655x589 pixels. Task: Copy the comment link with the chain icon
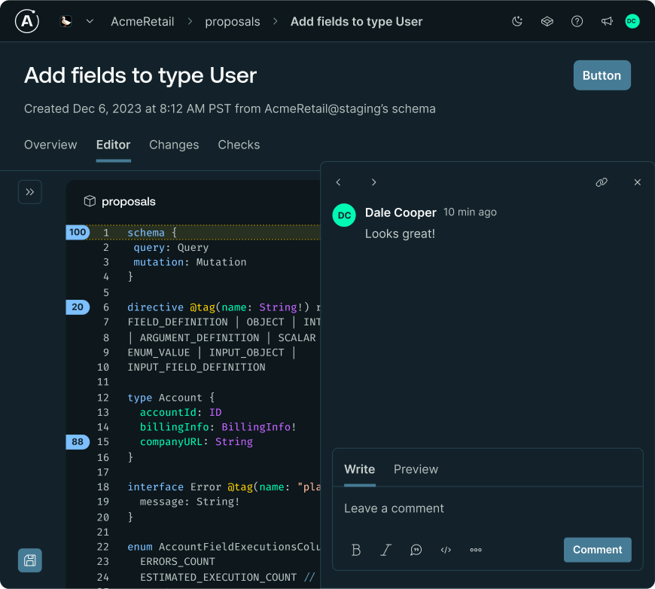point(602,182)
